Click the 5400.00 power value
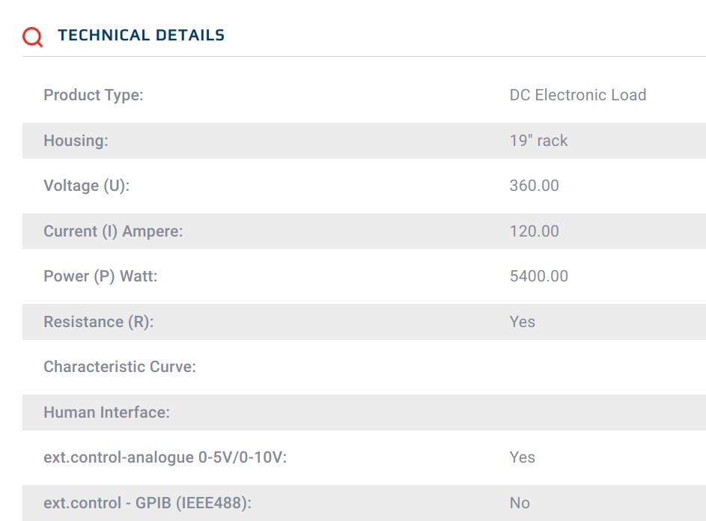This screenshot has height=521, width=706. click(538, 276)
